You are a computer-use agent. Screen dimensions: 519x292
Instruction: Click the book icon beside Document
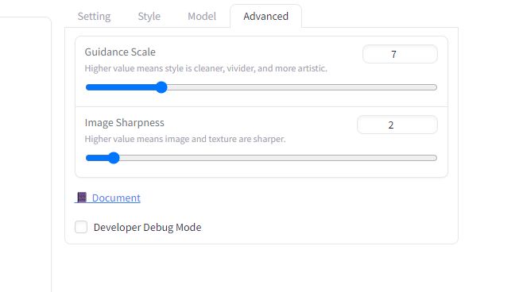click(82, 198)
